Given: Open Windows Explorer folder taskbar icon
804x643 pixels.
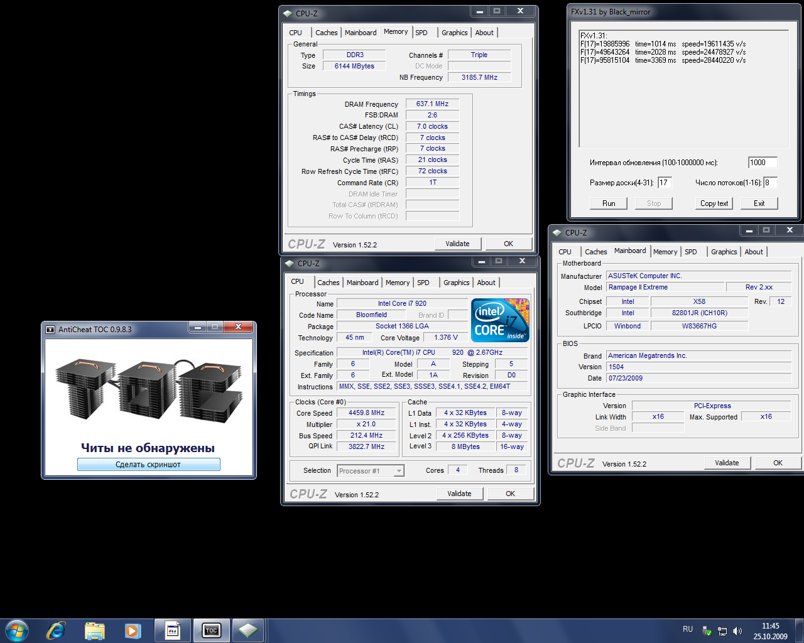Looking at the screenshot, I should [94, 630].
